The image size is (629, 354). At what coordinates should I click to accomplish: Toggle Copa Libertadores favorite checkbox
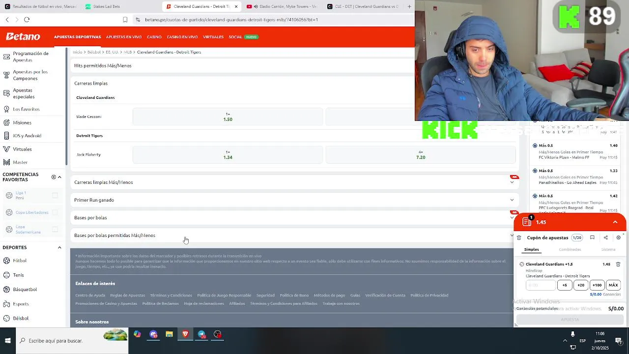(x=55, y=212)
